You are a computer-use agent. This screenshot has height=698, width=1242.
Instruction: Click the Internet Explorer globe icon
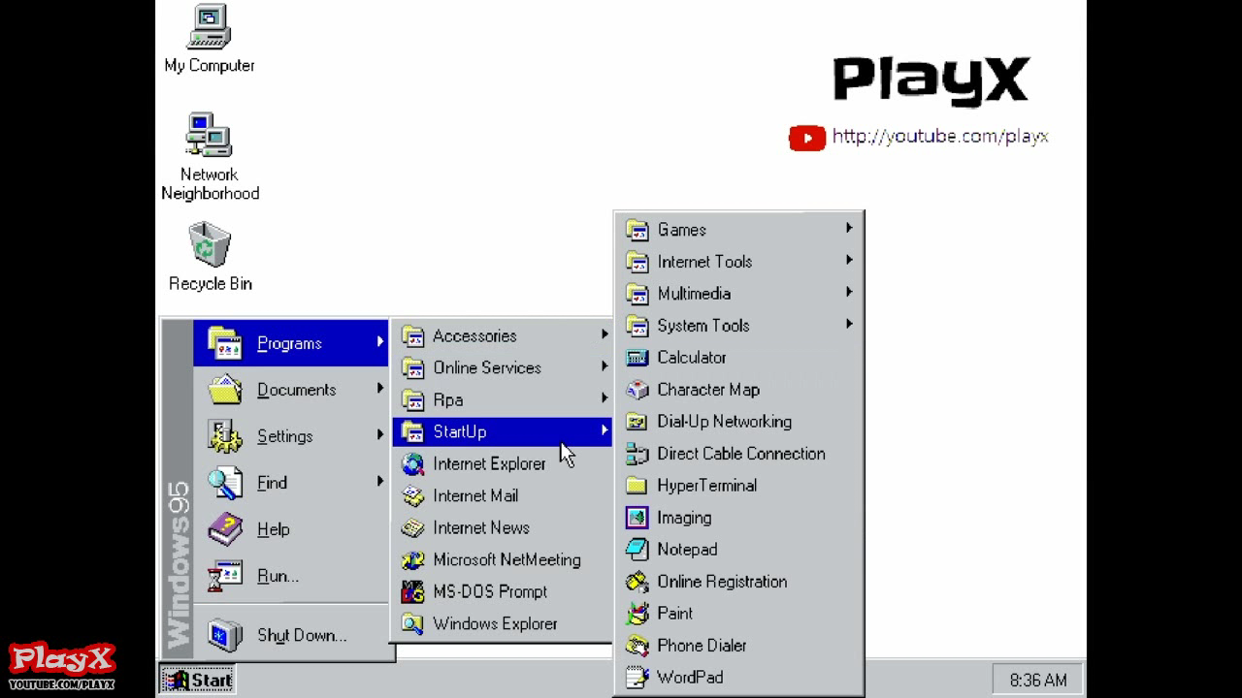[x=412, y=463]
